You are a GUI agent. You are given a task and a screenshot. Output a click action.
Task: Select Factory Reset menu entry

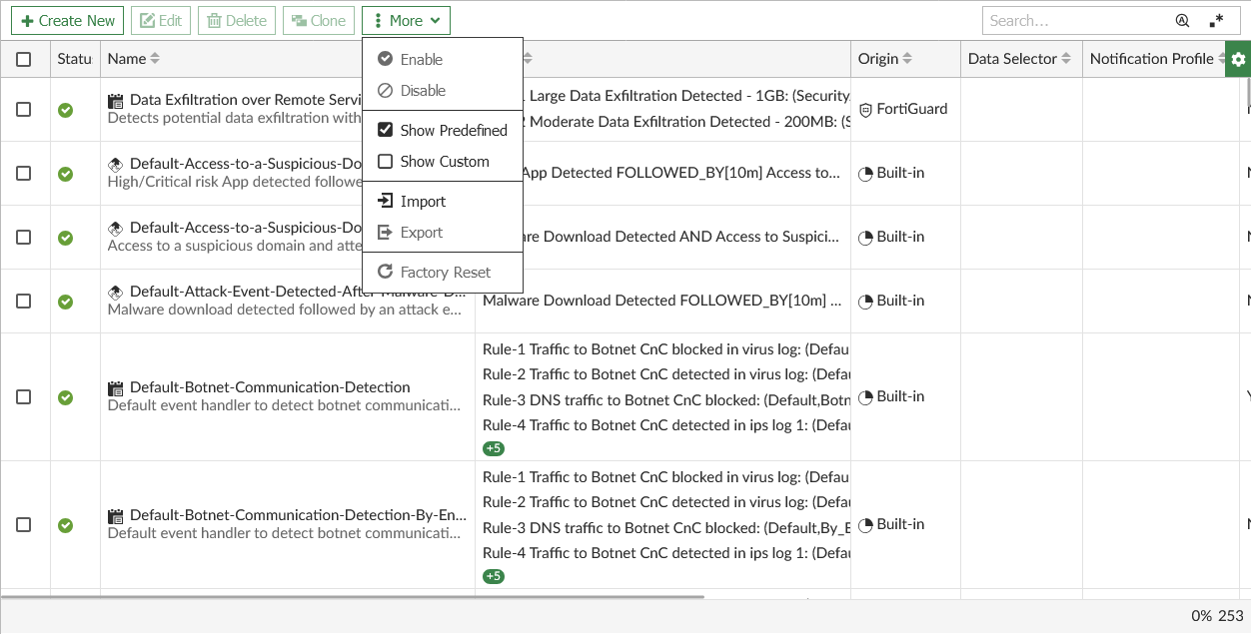[445, 272]
